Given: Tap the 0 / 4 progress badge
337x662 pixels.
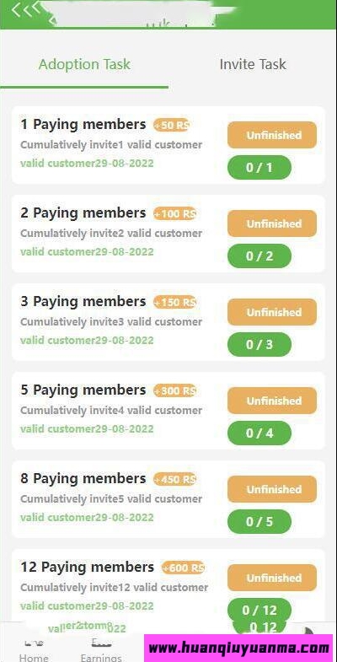Looking at the screenshot, I should (259, 433).
